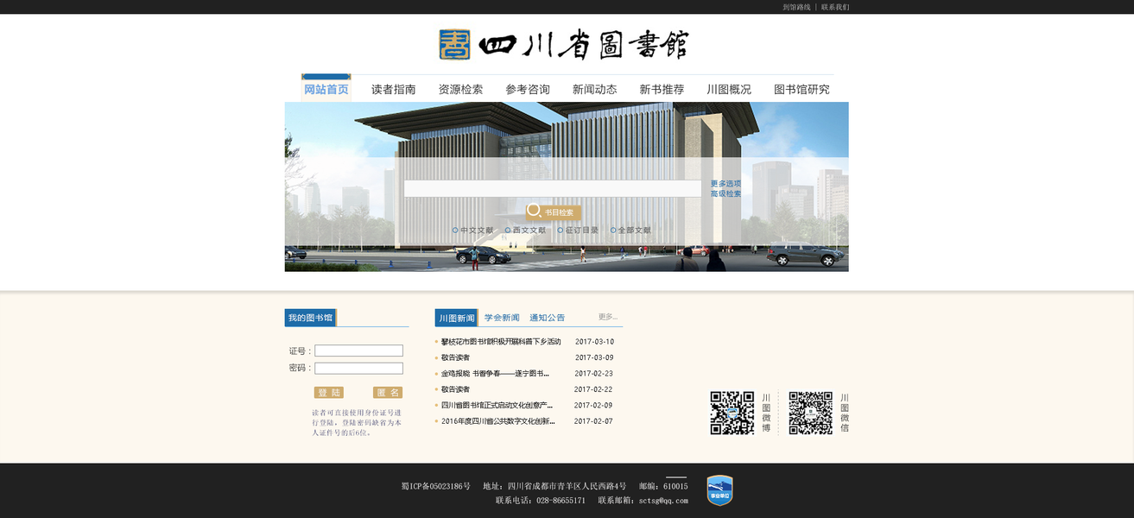Click the 我的图书馆 panel header
Image resolution: width=1134 pixels, height=518 pixels.
[310, 318]
